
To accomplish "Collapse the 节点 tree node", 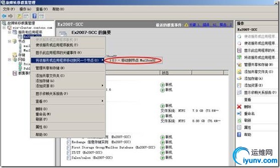I will tap(10, 41).
